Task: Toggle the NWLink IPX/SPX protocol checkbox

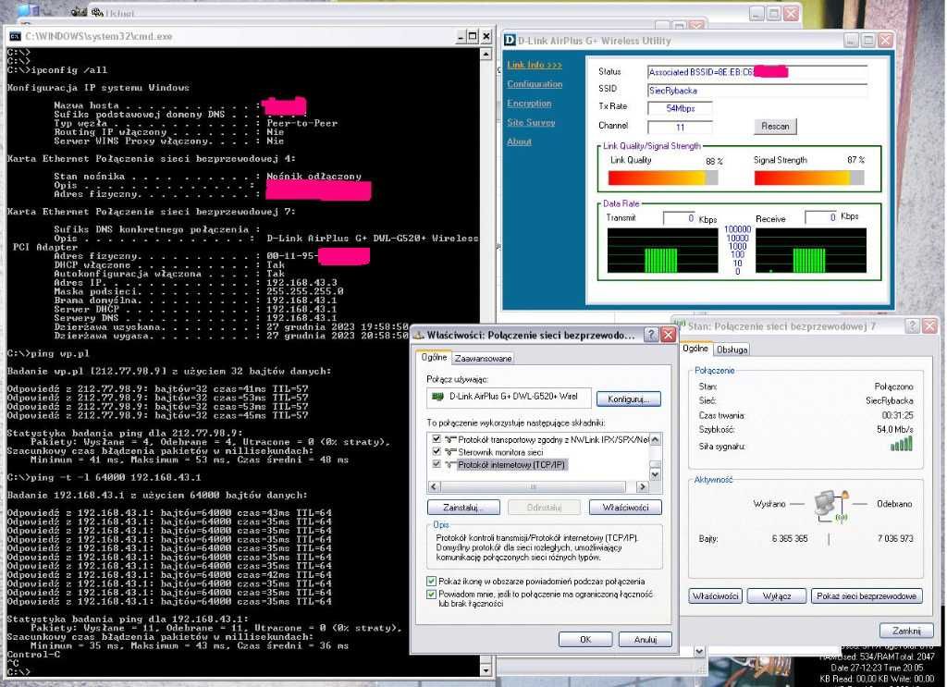Action: tap(437, 439)
